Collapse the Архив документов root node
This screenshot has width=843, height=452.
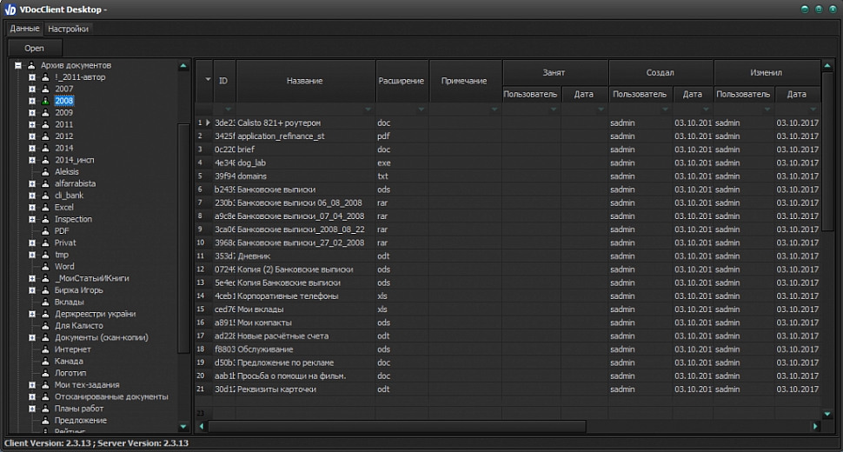click(17, 65)
